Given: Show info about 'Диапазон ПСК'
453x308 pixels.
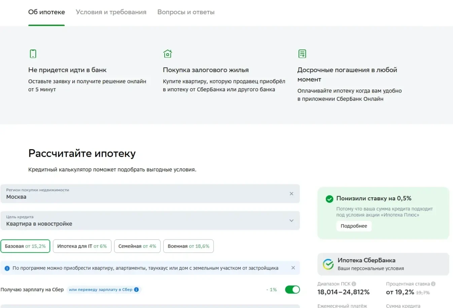Looking at the screenshot, I should (354, 284).
